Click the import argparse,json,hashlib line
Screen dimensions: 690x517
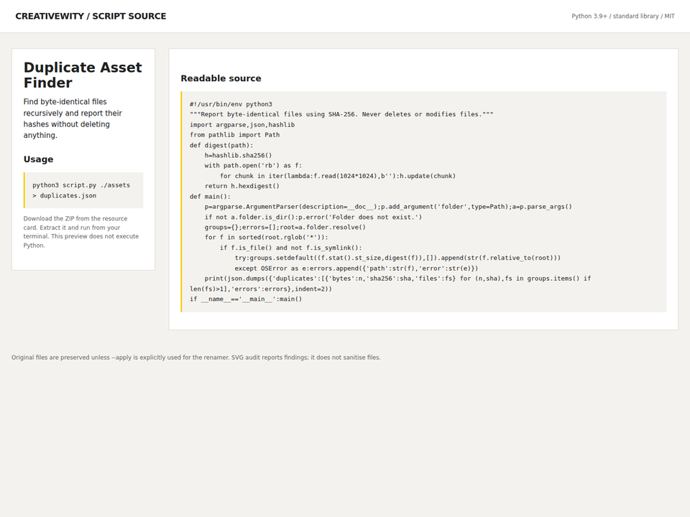[x=242, y=125]
